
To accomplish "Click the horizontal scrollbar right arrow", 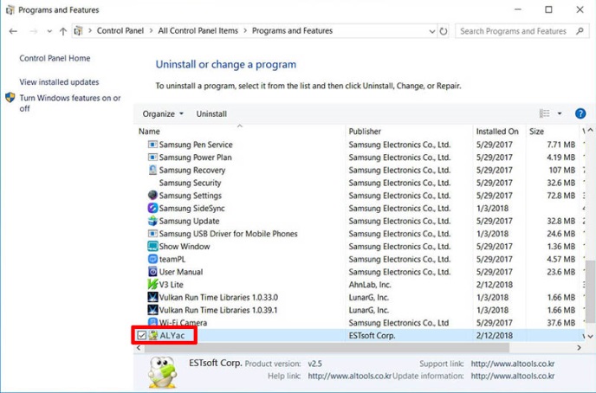I will pyautogui.click(x=579, y=347).
